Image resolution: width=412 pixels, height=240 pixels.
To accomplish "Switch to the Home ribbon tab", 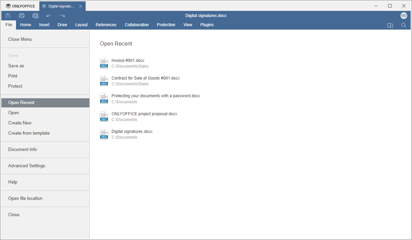I will point(25,24).
